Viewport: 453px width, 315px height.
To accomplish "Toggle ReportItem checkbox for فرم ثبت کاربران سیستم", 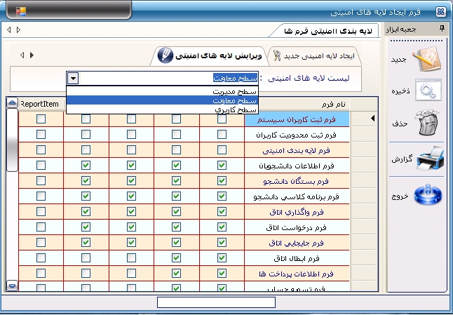I will point(41,119).
